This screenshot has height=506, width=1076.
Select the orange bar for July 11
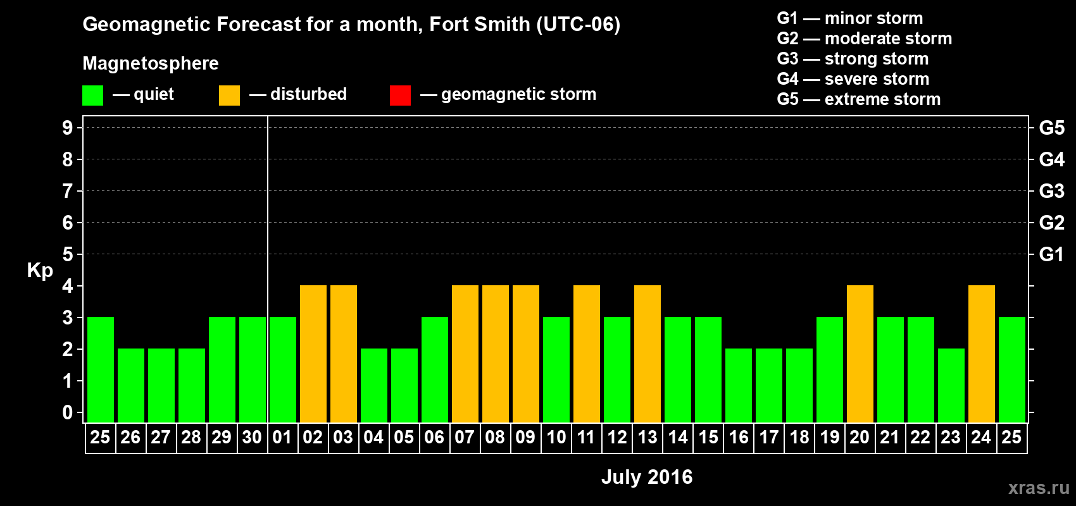point(587,354)
